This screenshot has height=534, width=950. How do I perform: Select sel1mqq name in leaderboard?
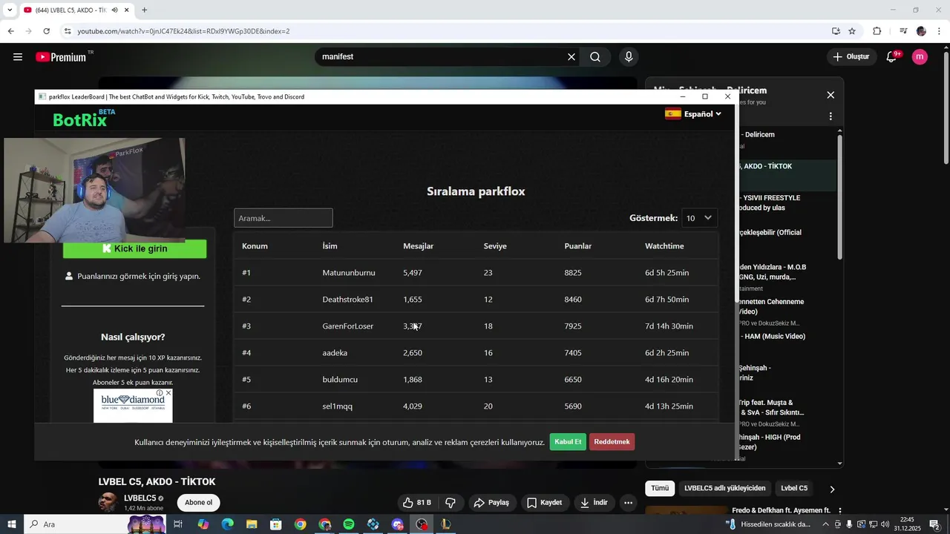[x=338, y=406]
